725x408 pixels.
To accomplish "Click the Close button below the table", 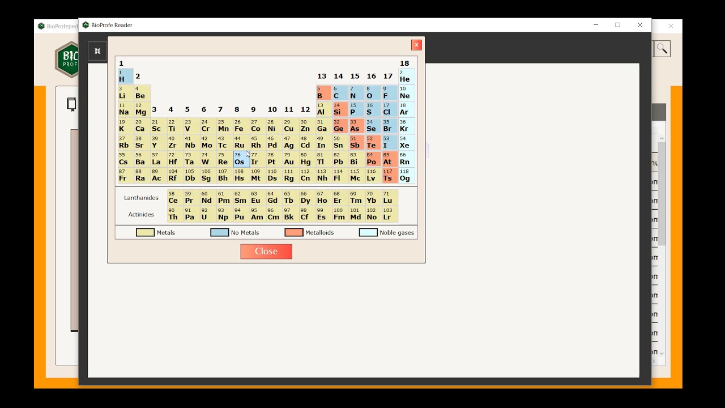I will (x=266, y=252).
